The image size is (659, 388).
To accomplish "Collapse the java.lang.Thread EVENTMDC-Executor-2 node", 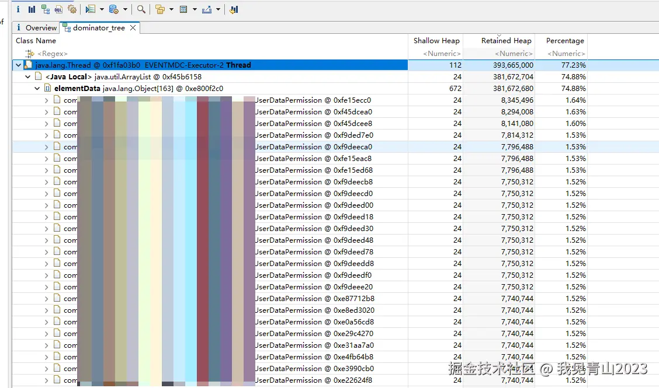I will coord(18,65).
